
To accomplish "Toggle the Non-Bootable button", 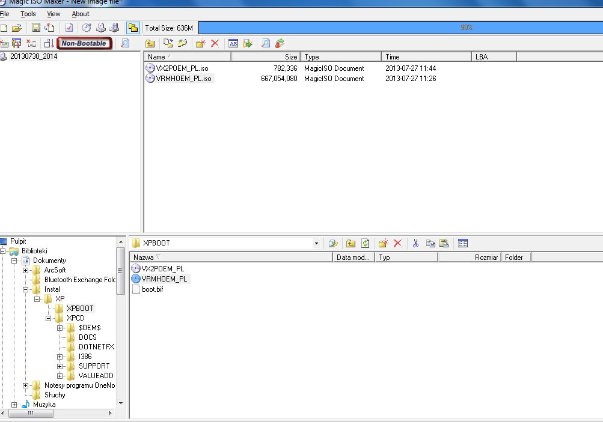I will pos(84,43).
